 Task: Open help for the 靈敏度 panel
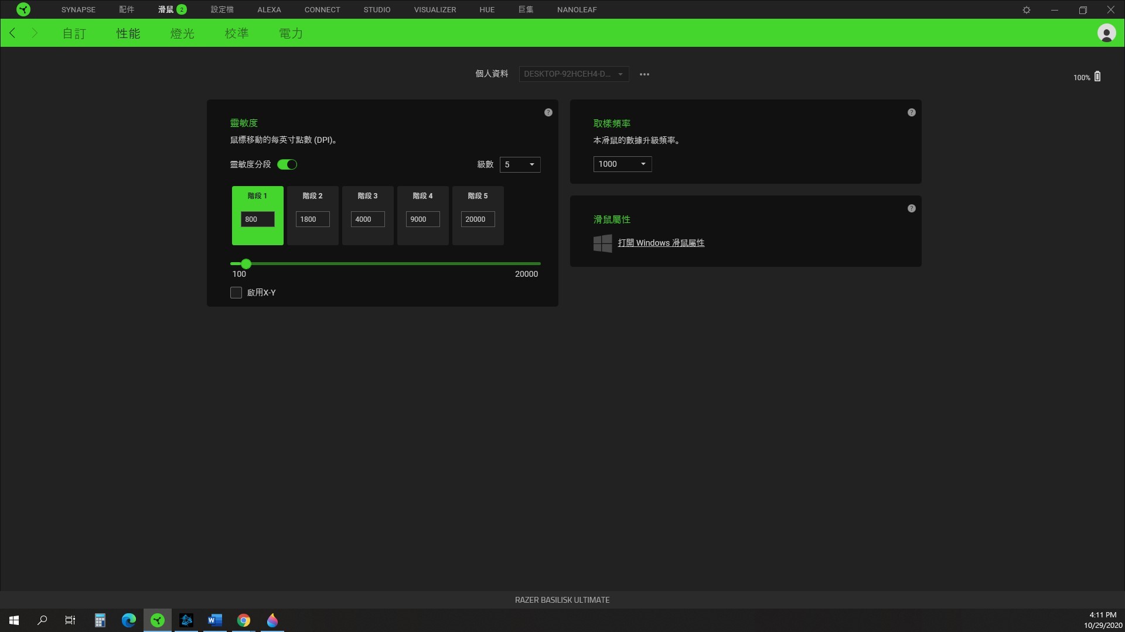click(548, 112)
